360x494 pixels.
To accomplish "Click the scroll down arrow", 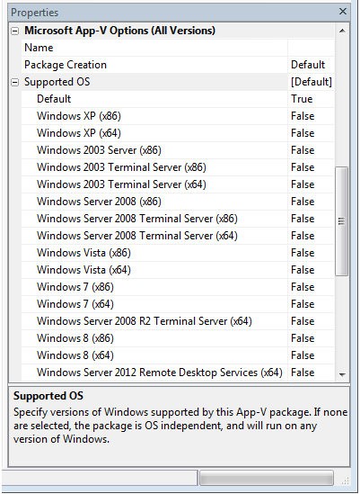I will coord(342,374).
